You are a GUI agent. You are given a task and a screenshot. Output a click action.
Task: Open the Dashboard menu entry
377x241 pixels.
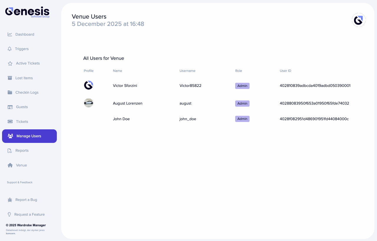click(25, 34)
